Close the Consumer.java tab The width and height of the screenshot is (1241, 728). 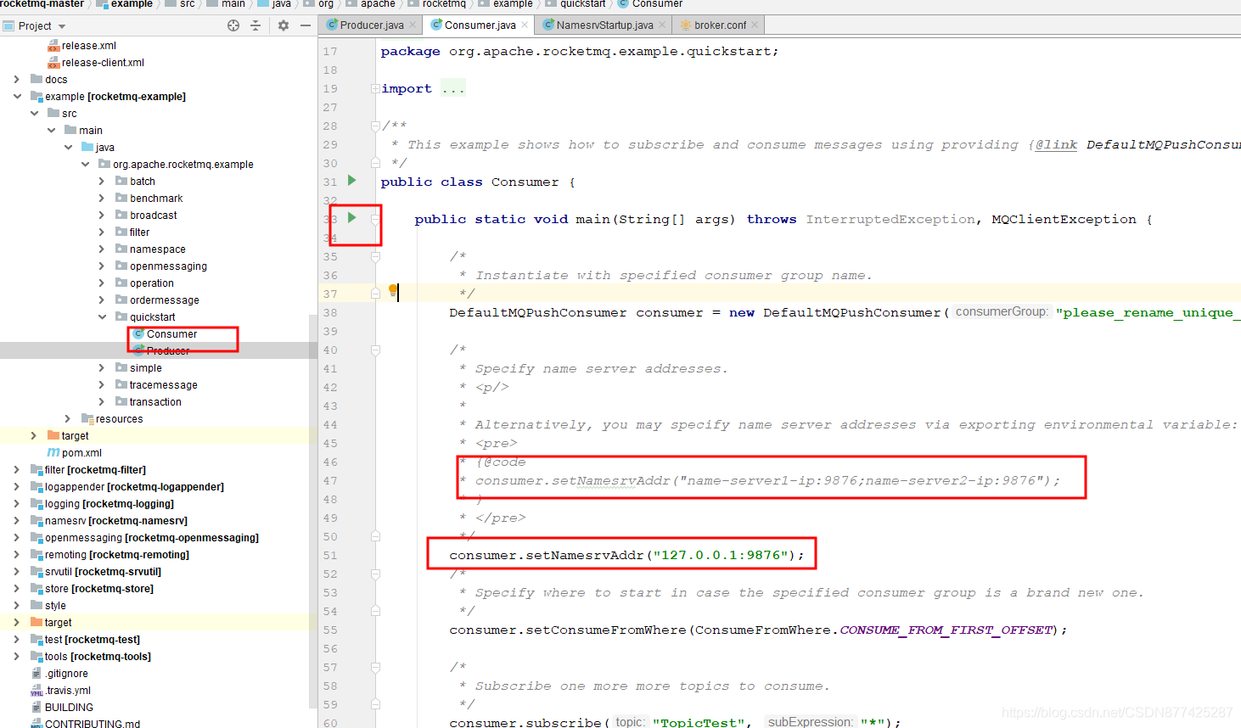click(x=525, y=25)
